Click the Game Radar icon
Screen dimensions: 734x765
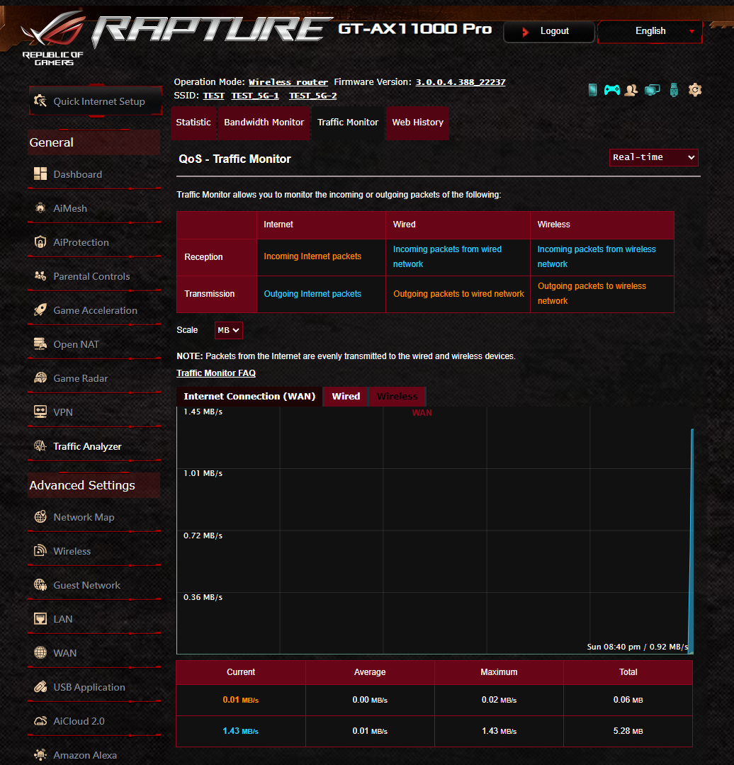(40, 378)
